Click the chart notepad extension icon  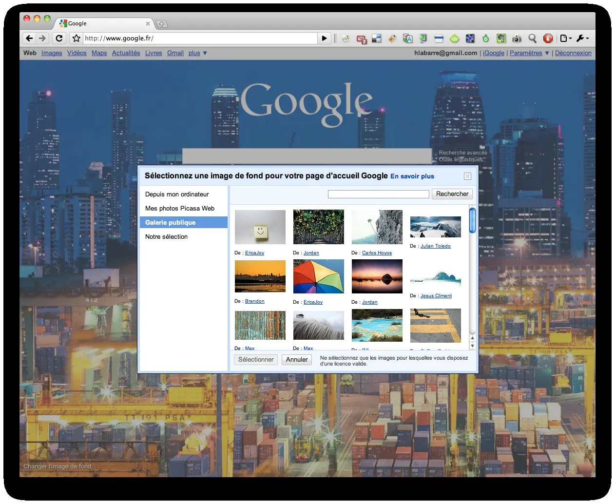(346, 38)
